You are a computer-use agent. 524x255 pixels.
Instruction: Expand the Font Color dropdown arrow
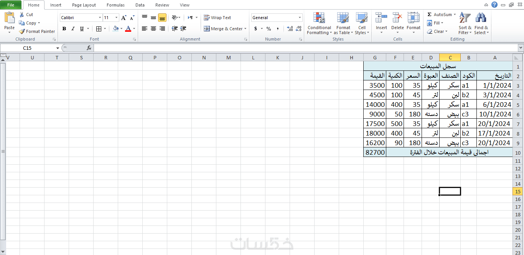(134, 29)
